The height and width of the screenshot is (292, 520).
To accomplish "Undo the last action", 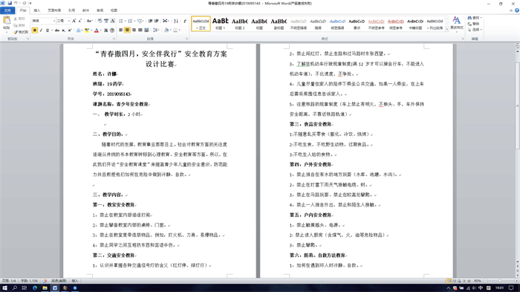I will [x=16, y=3].
